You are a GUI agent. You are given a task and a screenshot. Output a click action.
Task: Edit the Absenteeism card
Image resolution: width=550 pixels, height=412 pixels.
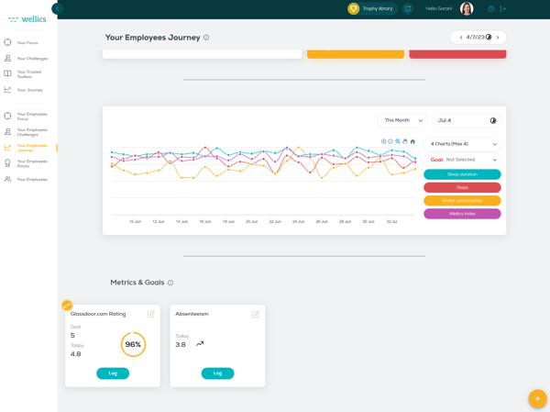pos(256,314)
